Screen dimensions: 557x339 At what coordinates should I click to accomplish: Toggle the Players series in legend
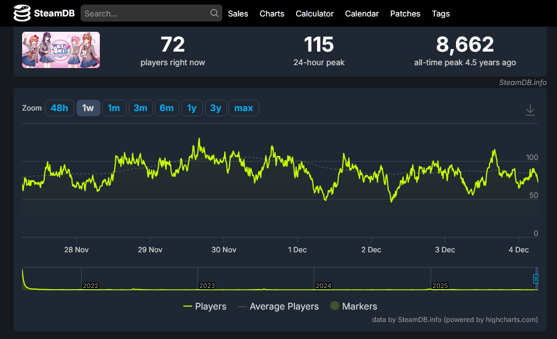pos(205,306)
